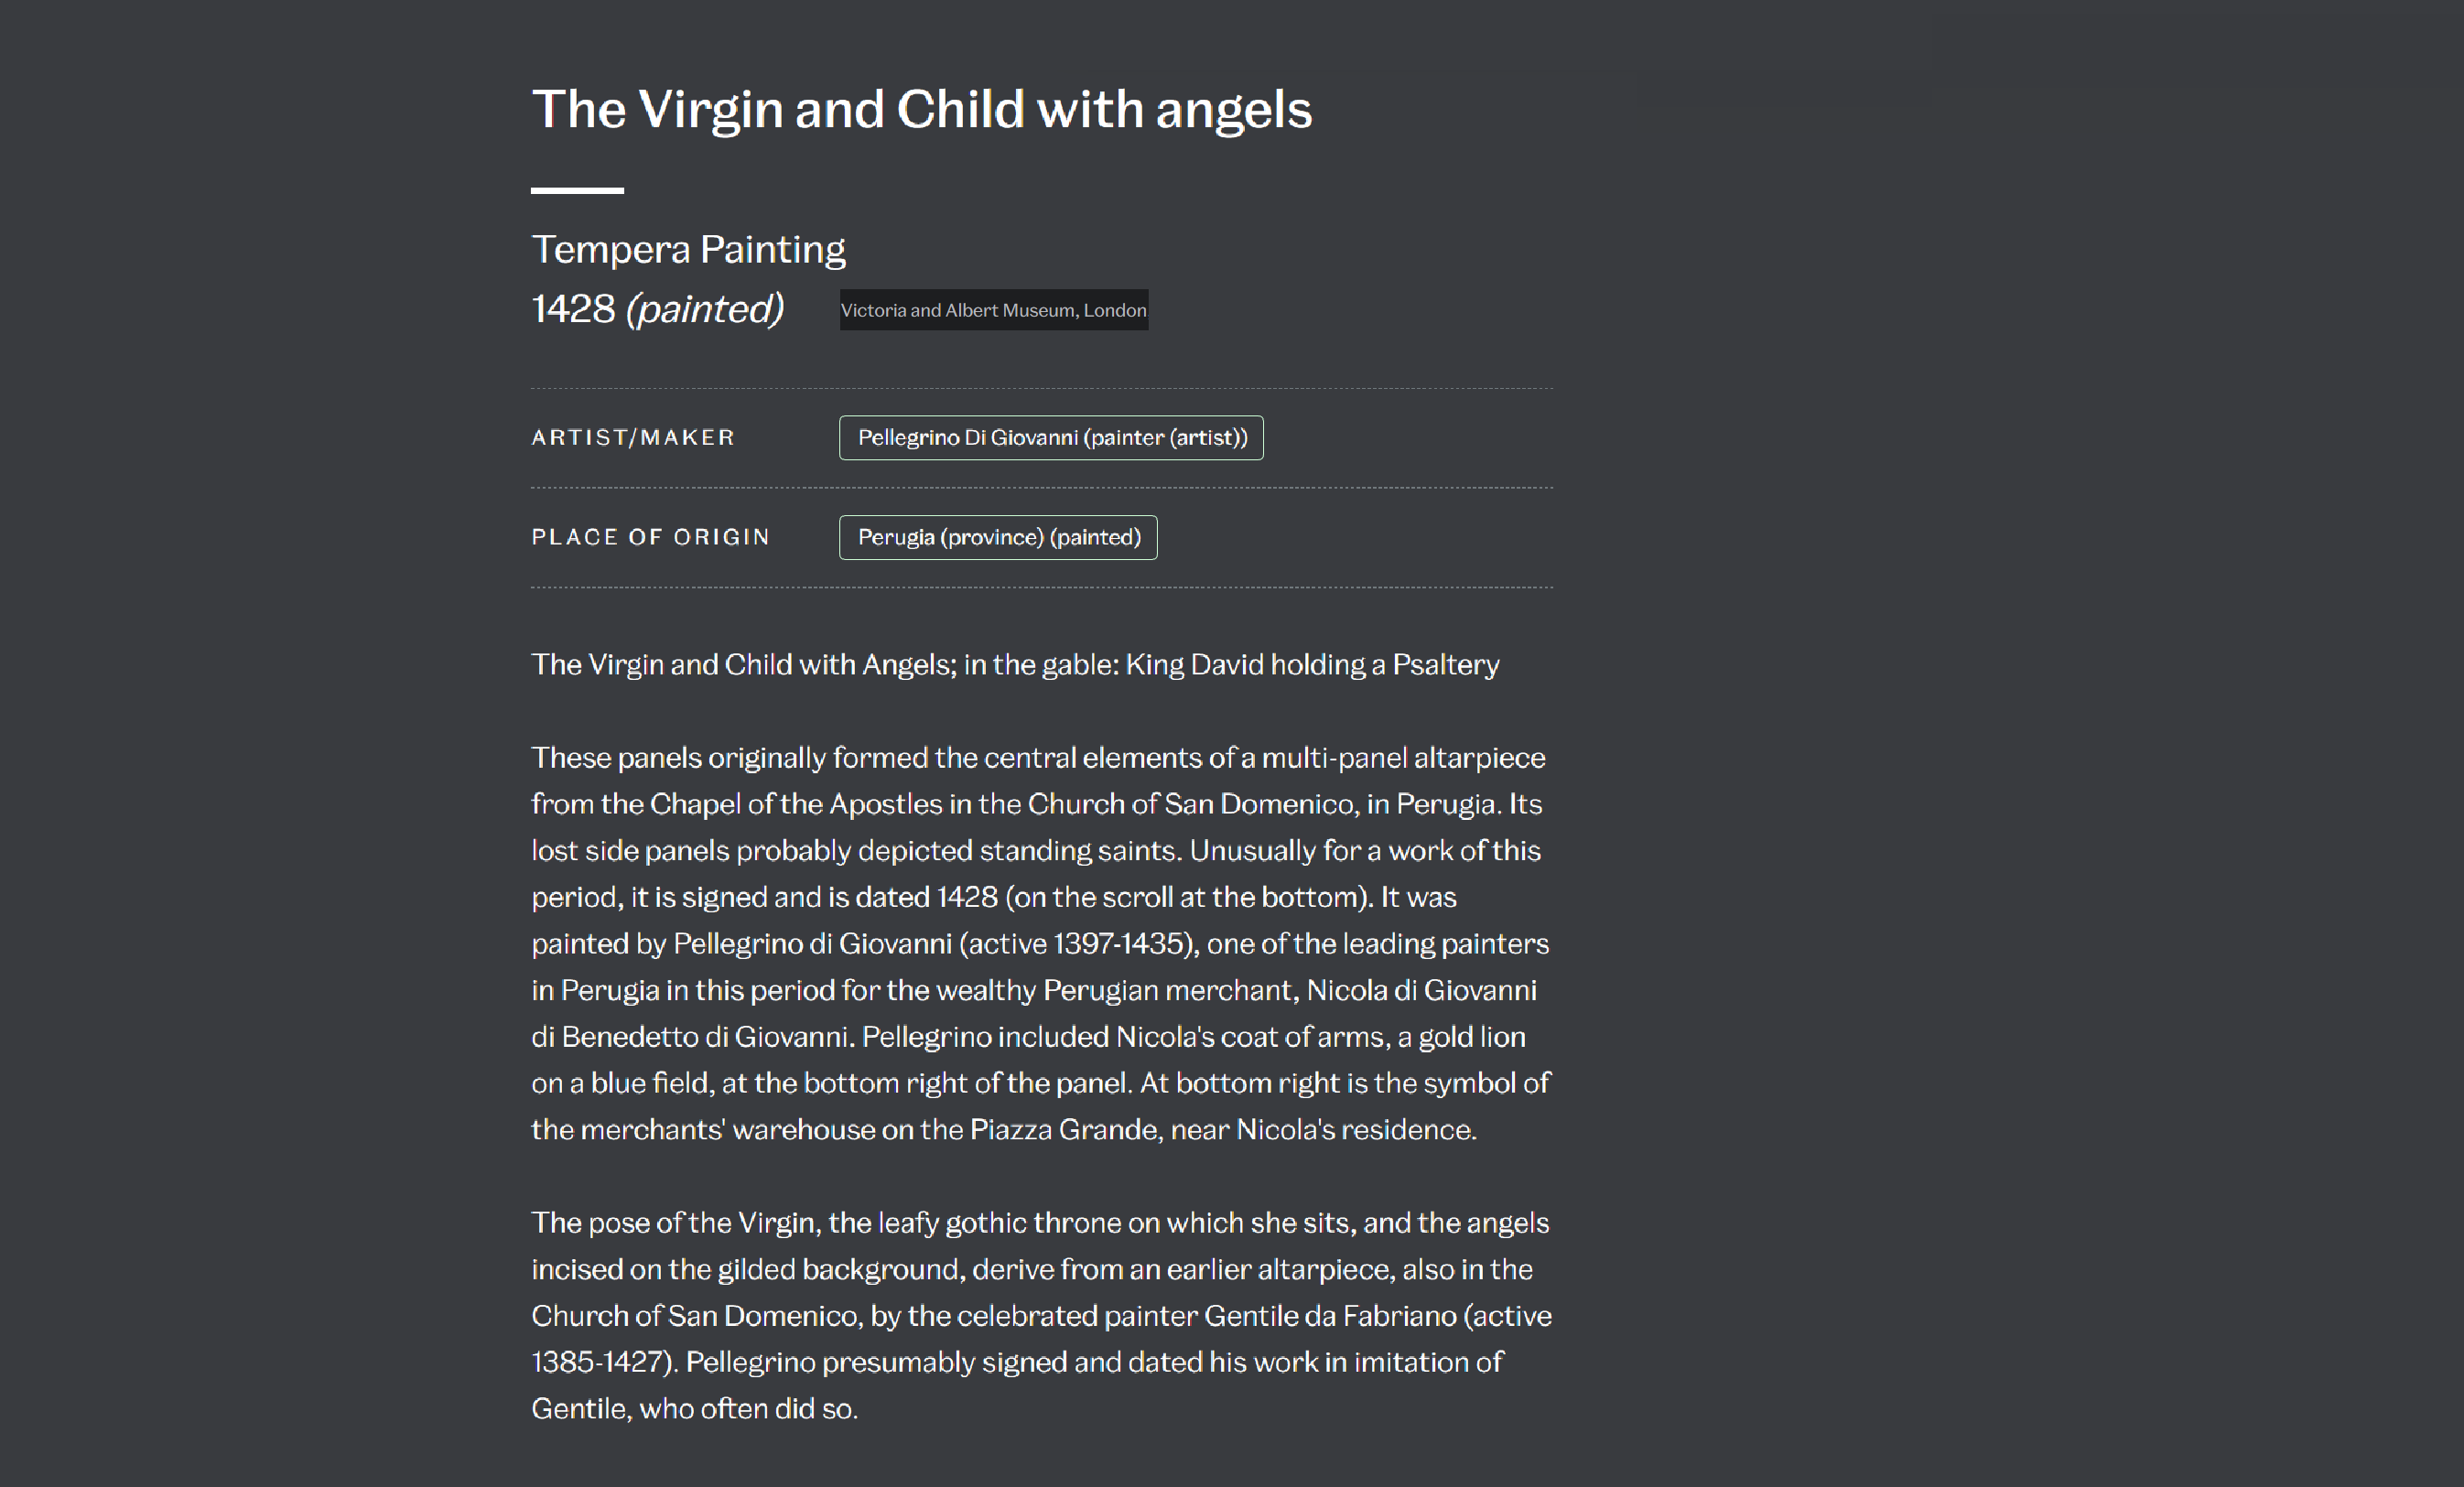Image resolution: width=2464 pixels, height=1487 pixels.
Task: Select the Tempera Painting subtitle
Action: click(x=688, y=249)
